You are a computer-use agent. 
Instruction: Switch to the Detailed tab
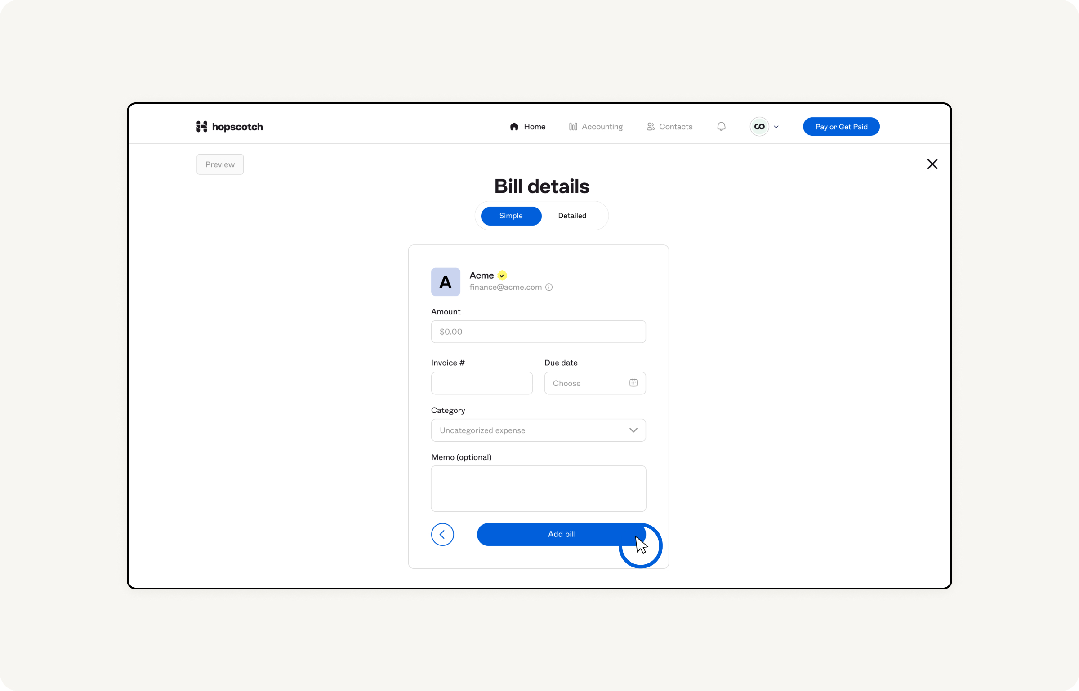[x=572, y=215]
